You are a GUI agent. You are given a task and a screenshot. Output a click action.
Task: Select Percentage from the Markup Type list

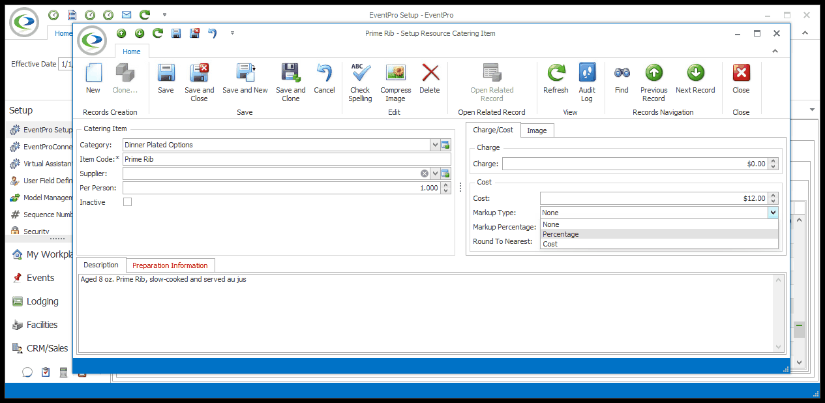pyautogui.click(x=659, y=234)
